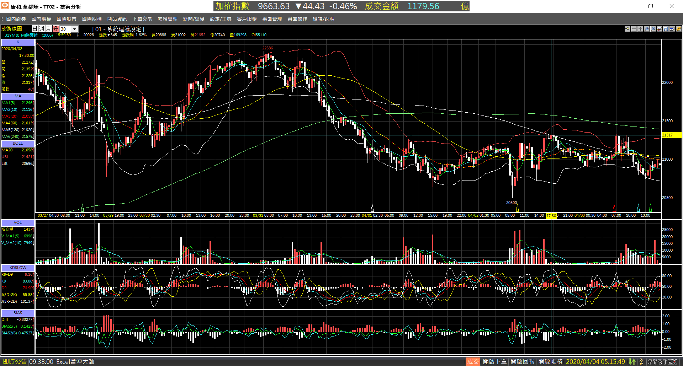The width and height of the screenshot is (683, 366).
Task: Click the BOLL panel header
Action: [x=18, y=144]
